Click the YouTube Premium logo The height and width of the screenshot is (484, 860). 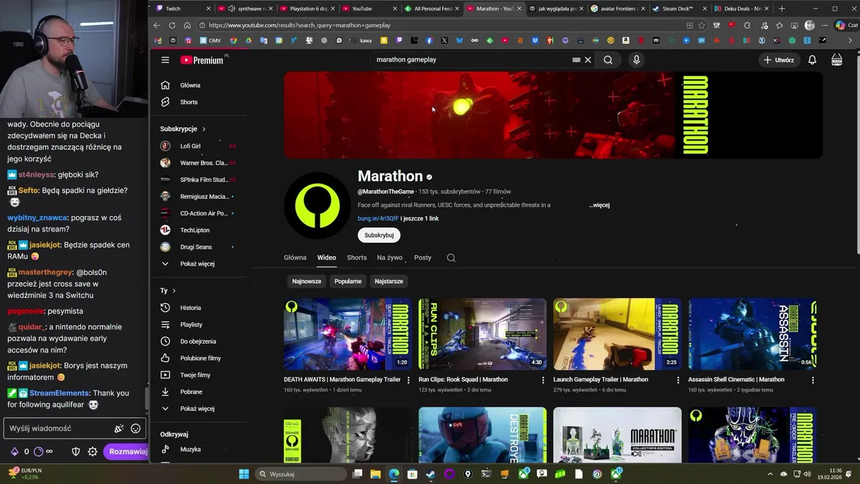[x=202, y=60]
